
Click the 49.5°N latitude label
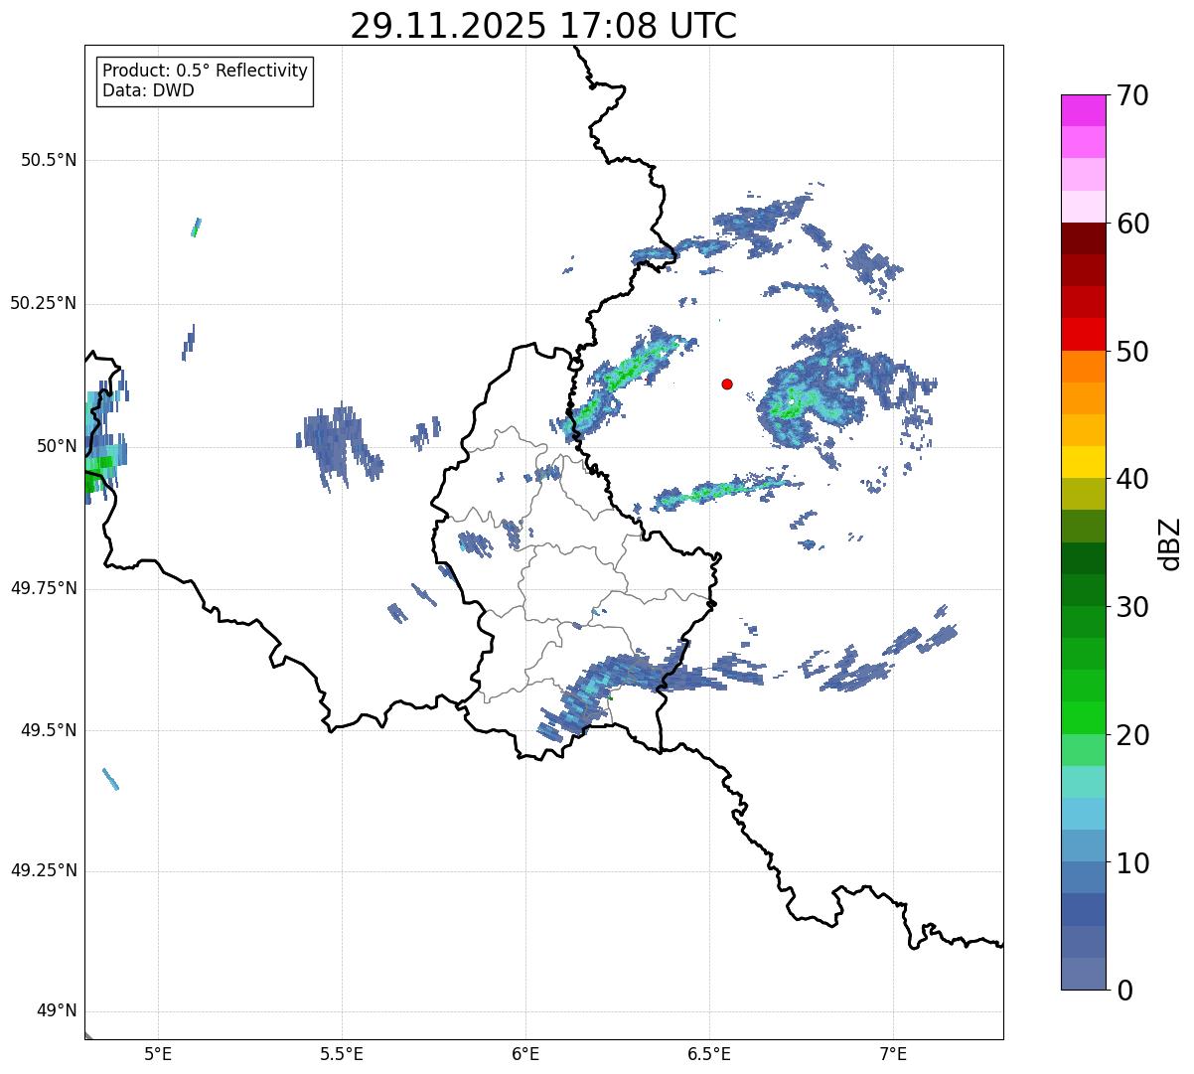pyautogui.click(x=49, y=730)
